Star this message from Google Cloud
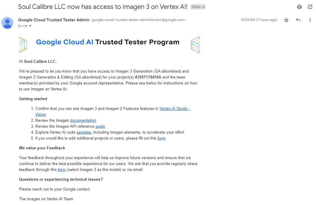Viewport: 316px width, 205px height. 286,20
